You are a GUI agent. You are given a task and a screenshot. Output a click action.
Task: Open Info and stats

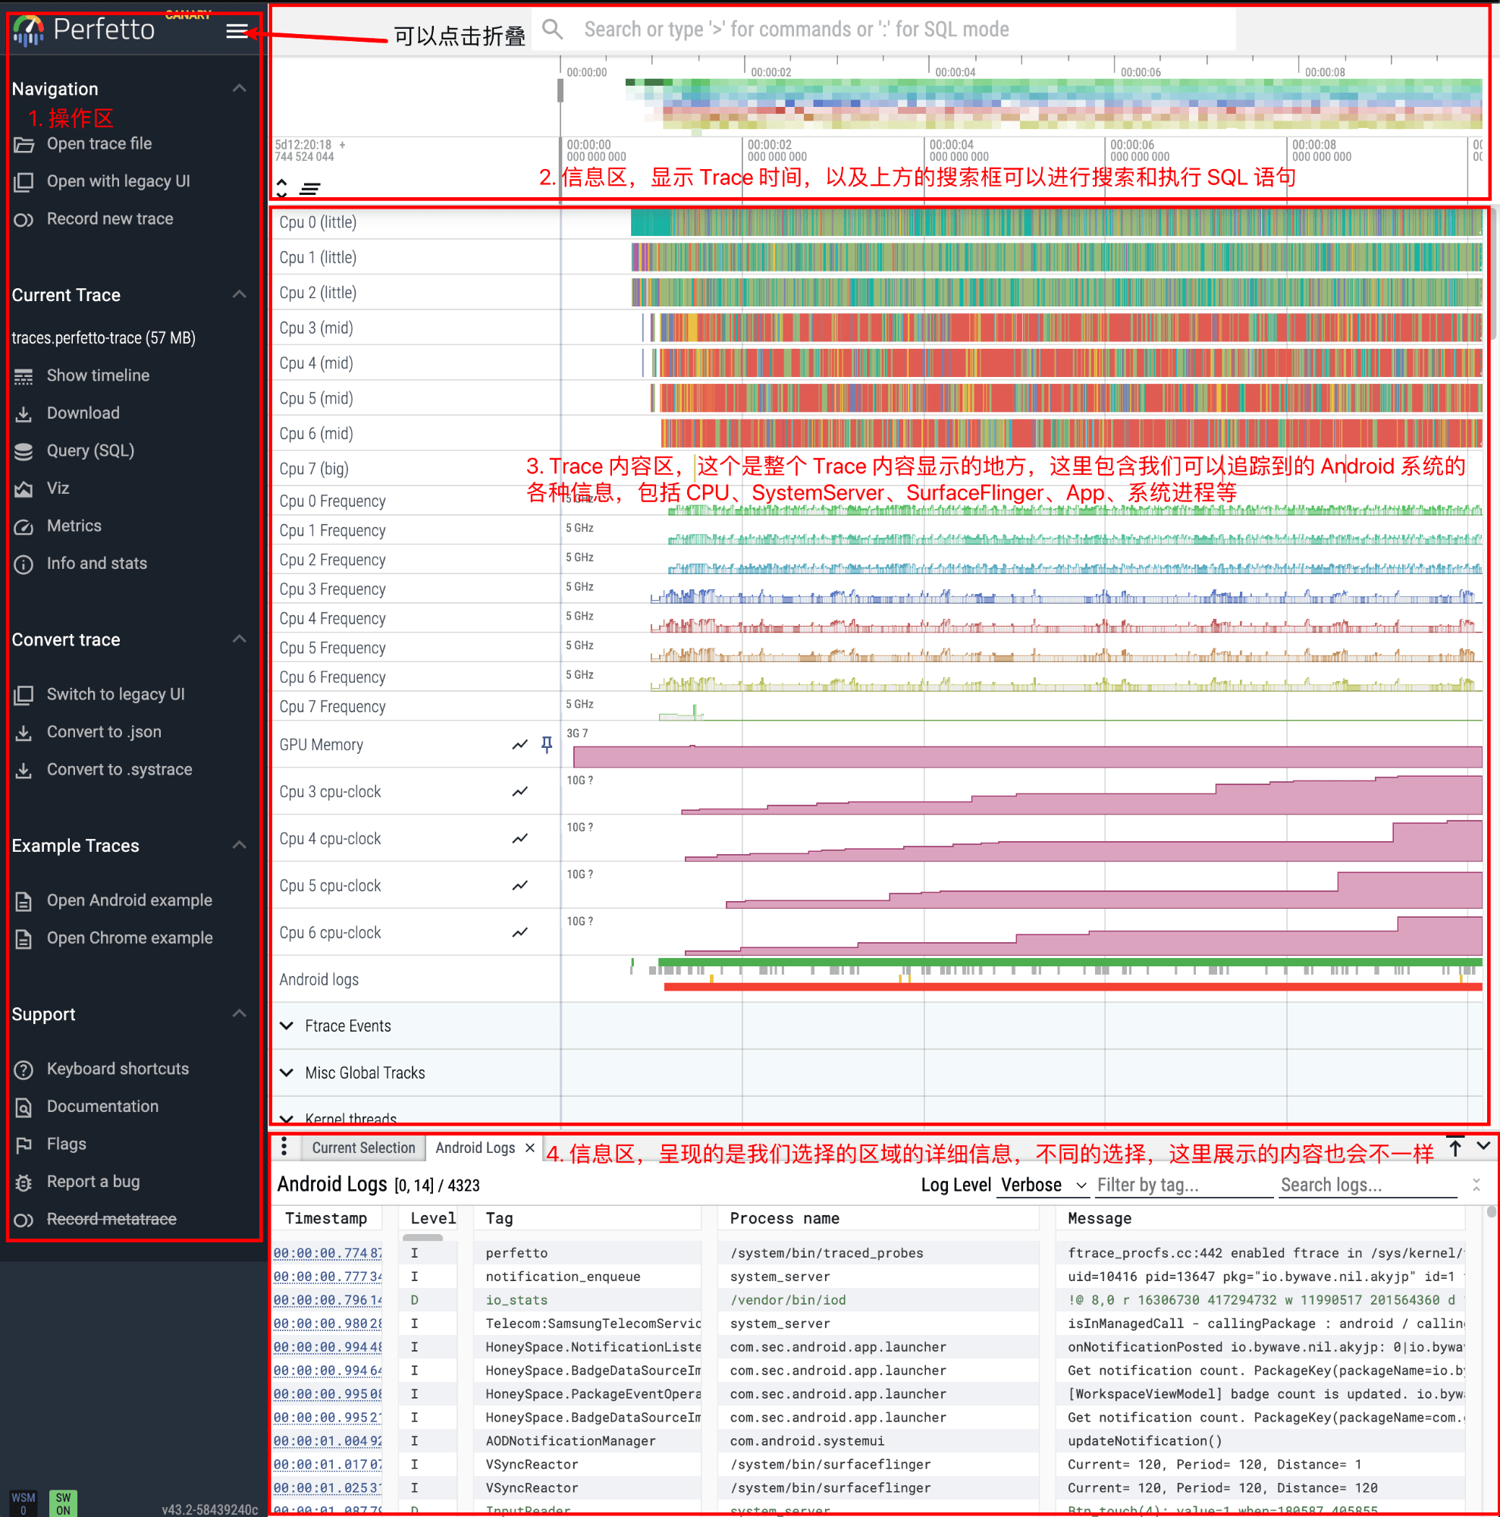click(x=96, y=563)
